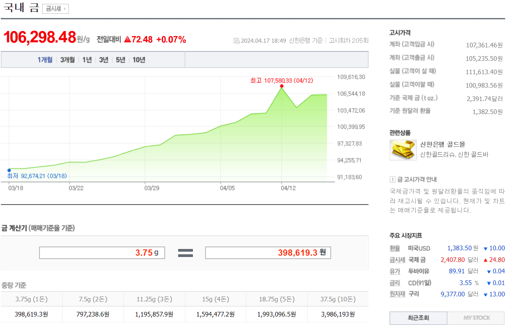
Task: Click the blue down arrow beside 10.00
Action: (x=485, y=249)
